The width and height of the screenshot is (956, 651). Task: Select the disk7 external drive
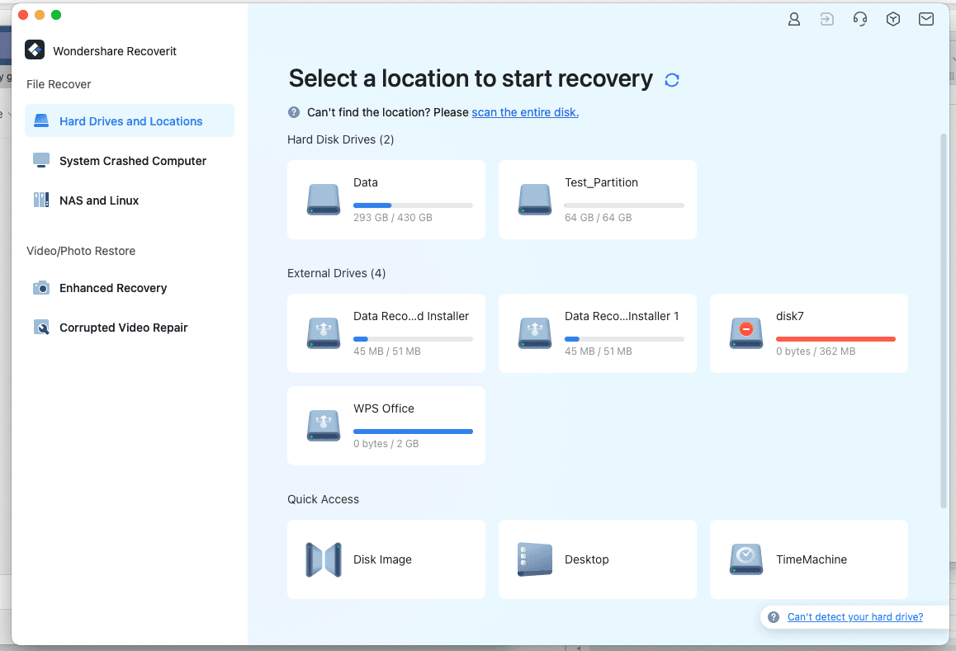coord(809,333)
